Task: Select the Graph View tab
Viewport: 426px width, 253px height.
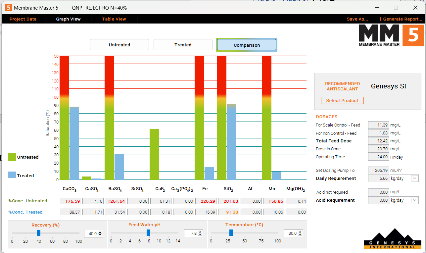Action: click(68, 19)
